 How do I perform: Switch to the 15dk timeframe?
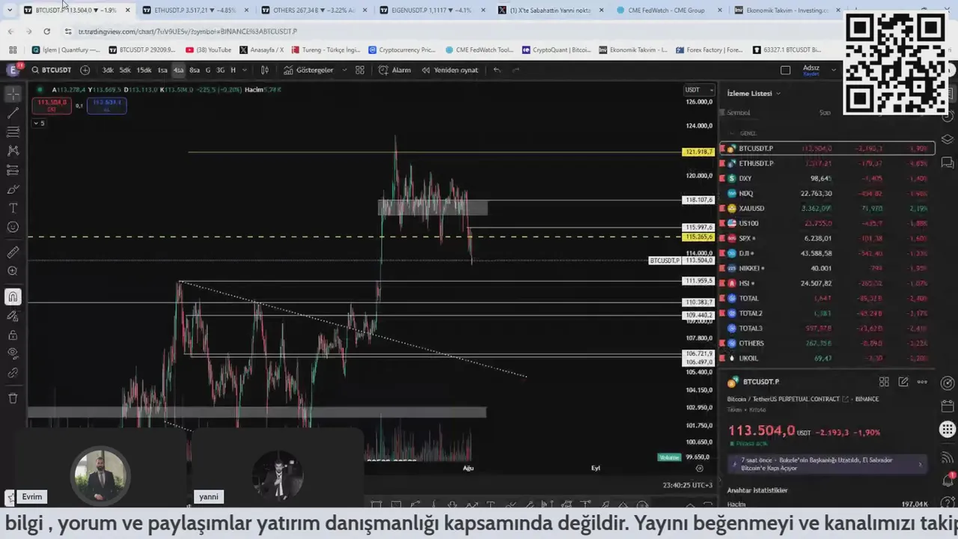pyautogui.click(x=144, y=70)
